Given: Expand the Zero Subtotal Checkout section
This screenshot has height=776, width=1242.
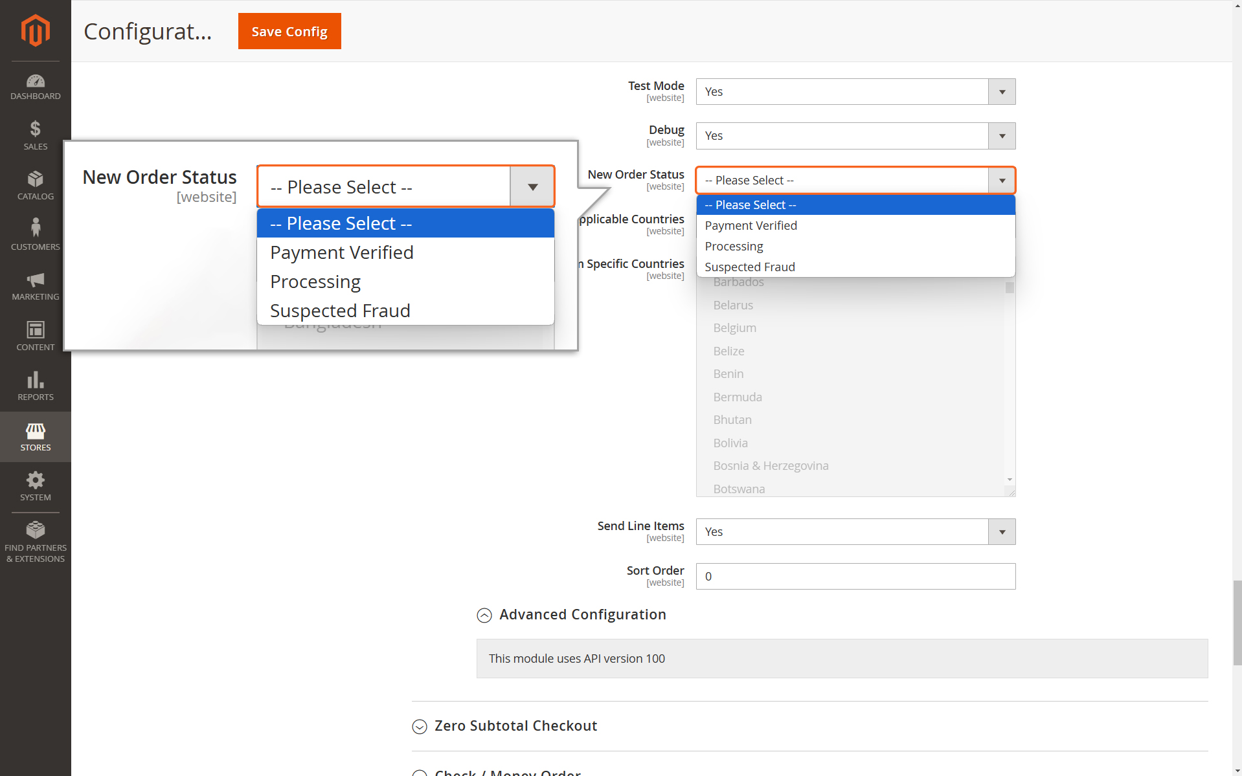Looking at the screenshot, I should [504, 726].
